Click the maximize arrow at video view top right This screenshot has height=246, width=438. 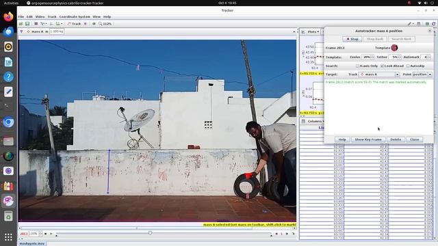pyautogui.click(x=294, y=31)
